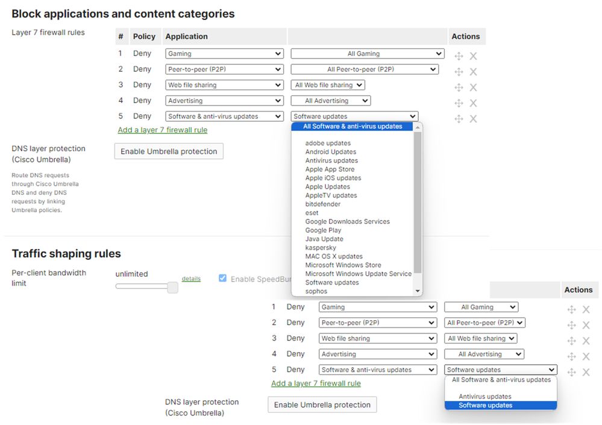Toggle the Enable SpeedBurst checkbox
The height and width of the screenshot is (425, 602).
[222, 279]
